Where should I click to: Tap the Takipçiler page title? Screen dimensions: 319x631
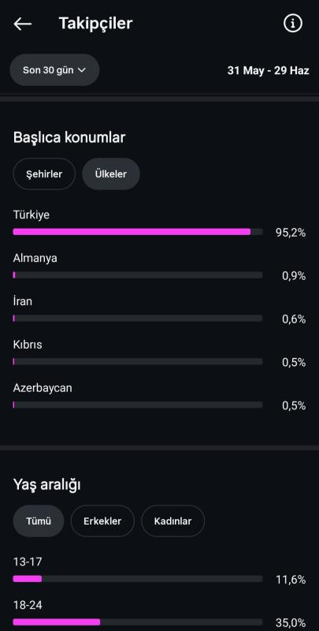95,24
